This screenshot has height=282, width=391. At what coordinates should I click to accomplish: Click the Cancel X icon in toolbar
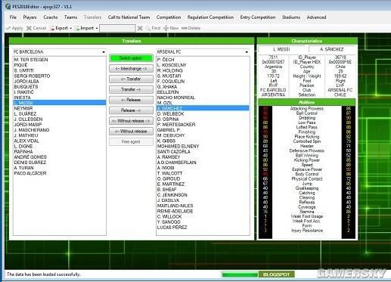[x=29, y=28]
